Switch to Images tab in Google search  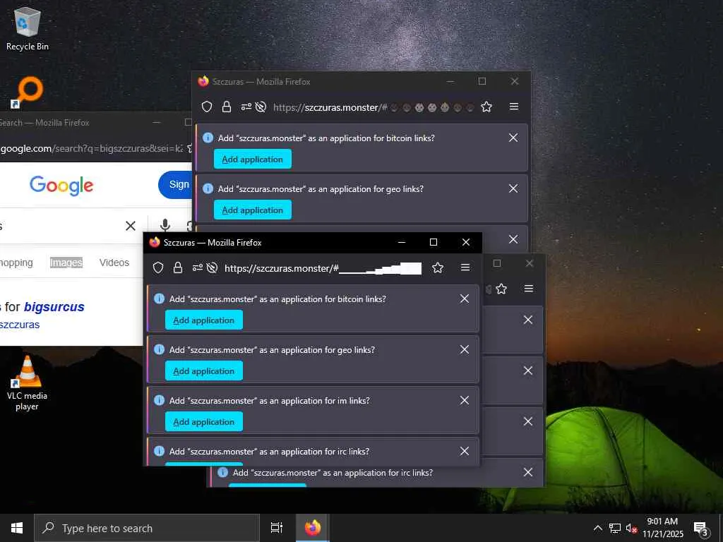(66, 263)
